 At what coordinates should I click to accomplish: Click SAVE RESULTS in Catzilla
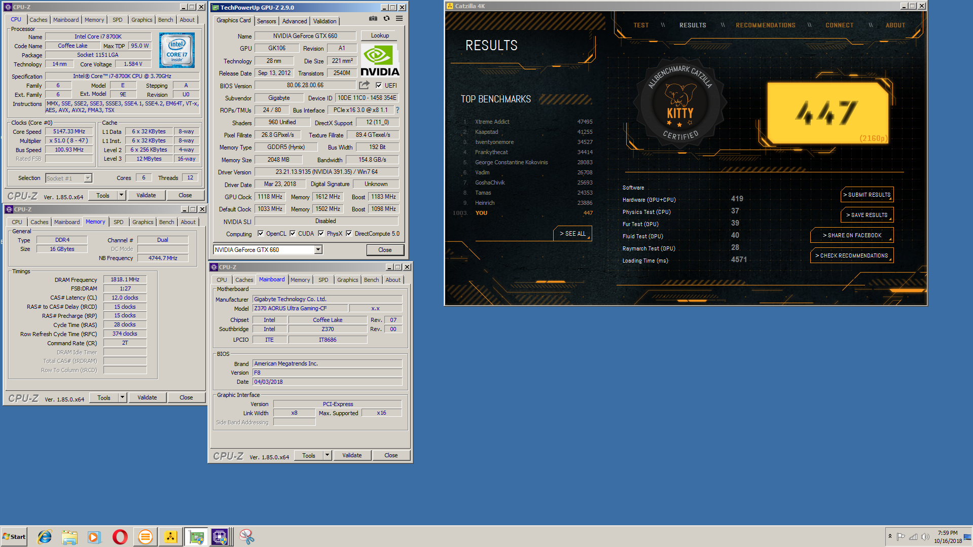(x=867, y=215)
